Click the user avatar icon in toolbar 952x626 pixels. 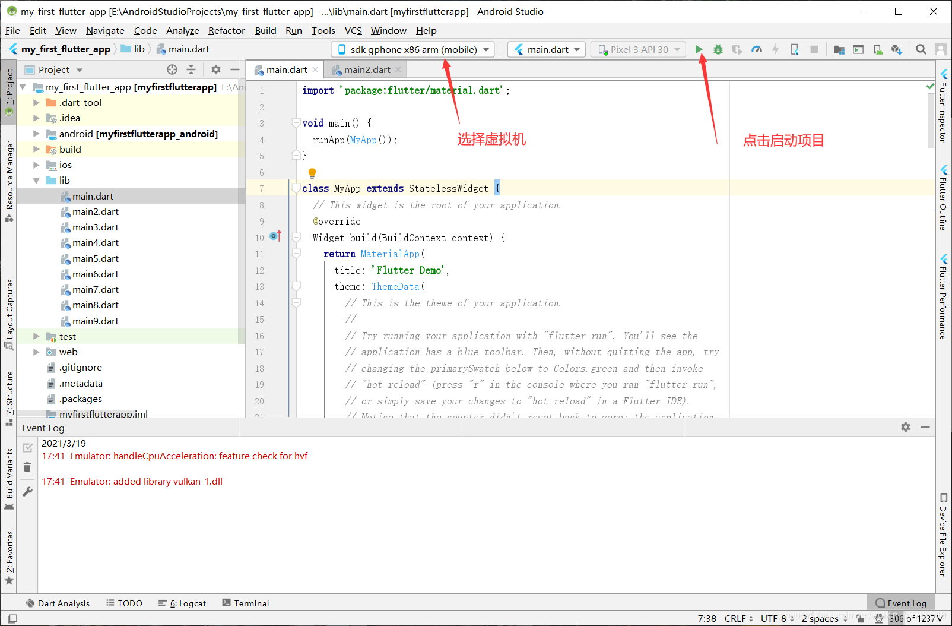pos(941,49)
